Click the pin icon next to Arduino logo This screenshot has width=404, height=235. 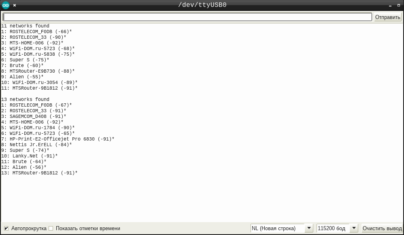15,5
